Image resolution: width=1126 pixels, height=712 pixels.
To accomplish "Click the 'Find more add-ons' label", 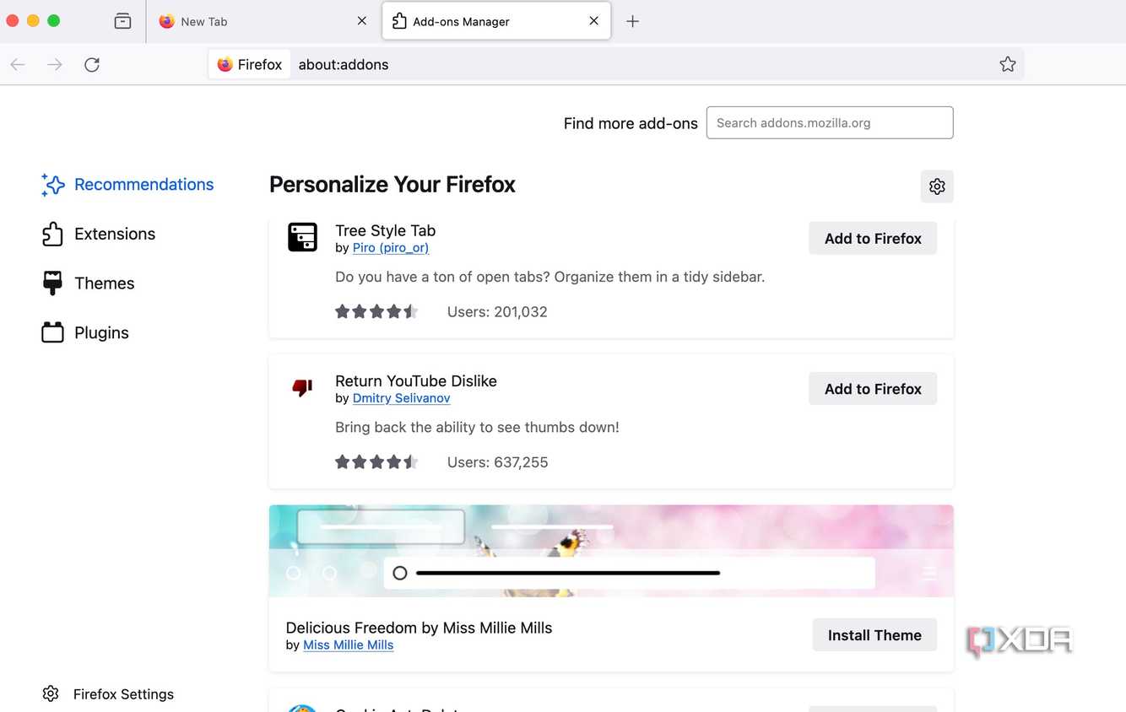I will tap(631, 123).
